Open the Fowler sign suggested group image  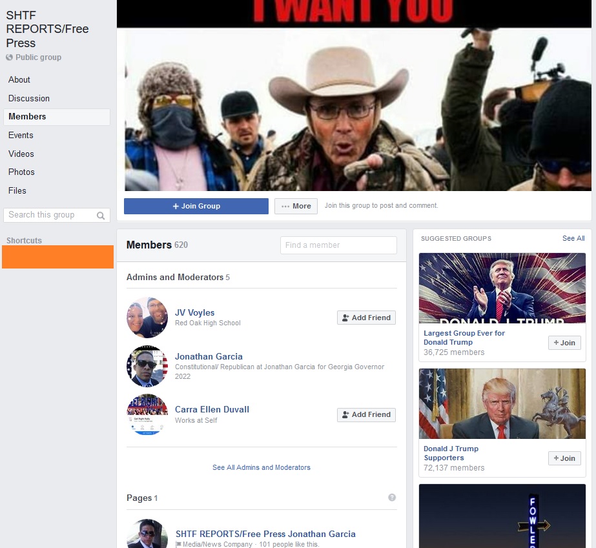pyautogui.click(x=502, y=516)
